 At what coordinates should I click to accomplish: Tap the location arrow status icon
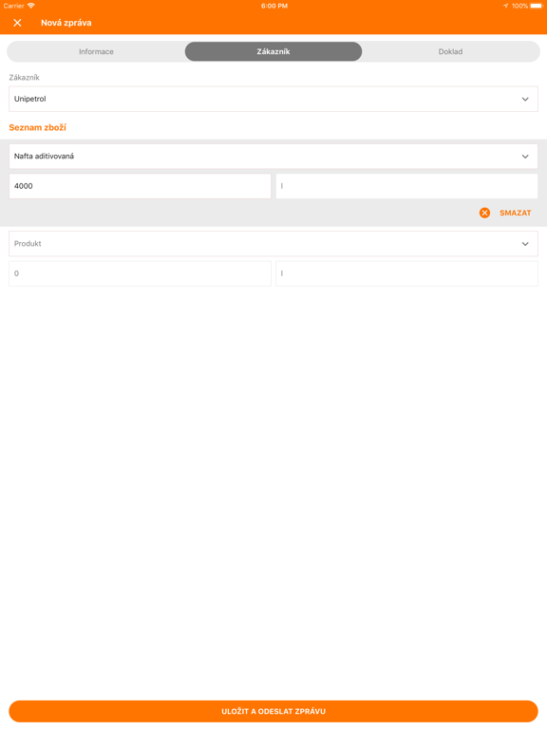coord(505,6)
